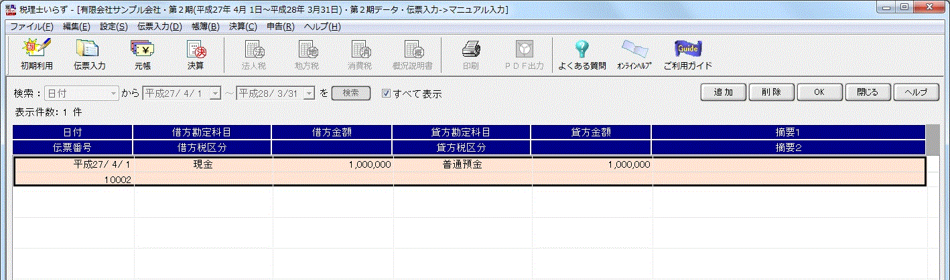Select the 現金 debit account cell
This screenshot has height=280, width=950.
(x=202, y=164)
